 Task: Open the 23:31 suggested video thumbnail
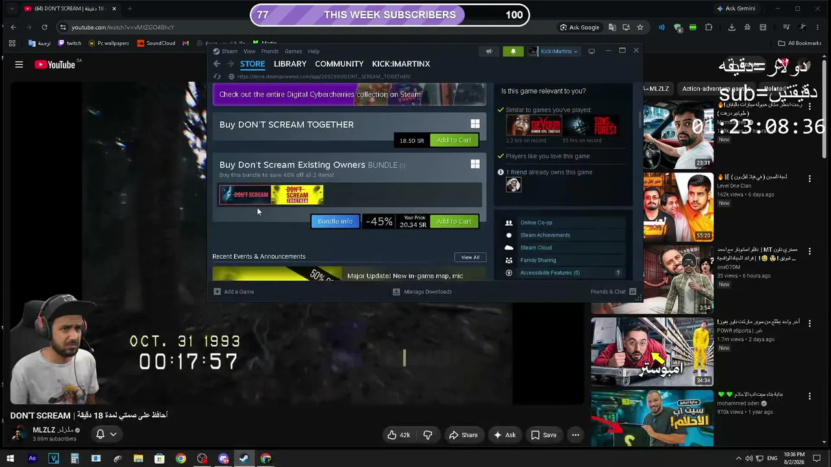(x=678, y=135)
